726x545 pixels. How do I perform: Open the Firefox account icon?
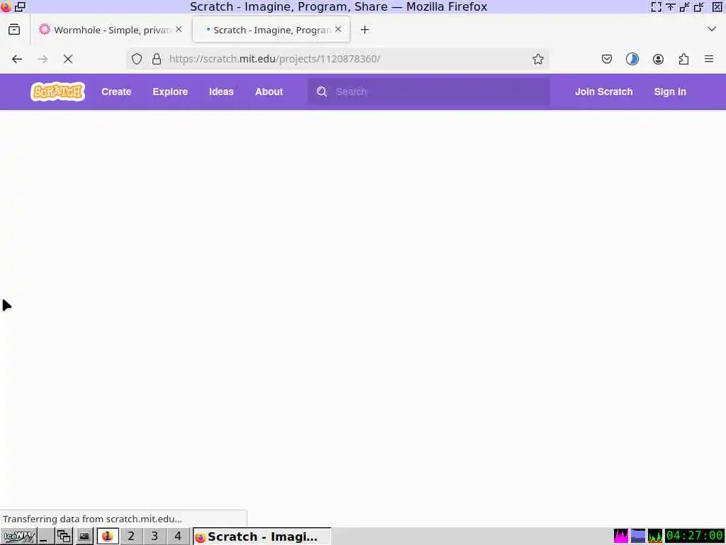point(658,59)
